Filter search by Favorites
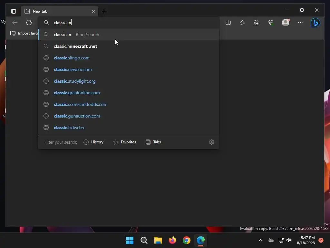 point(125,142)
